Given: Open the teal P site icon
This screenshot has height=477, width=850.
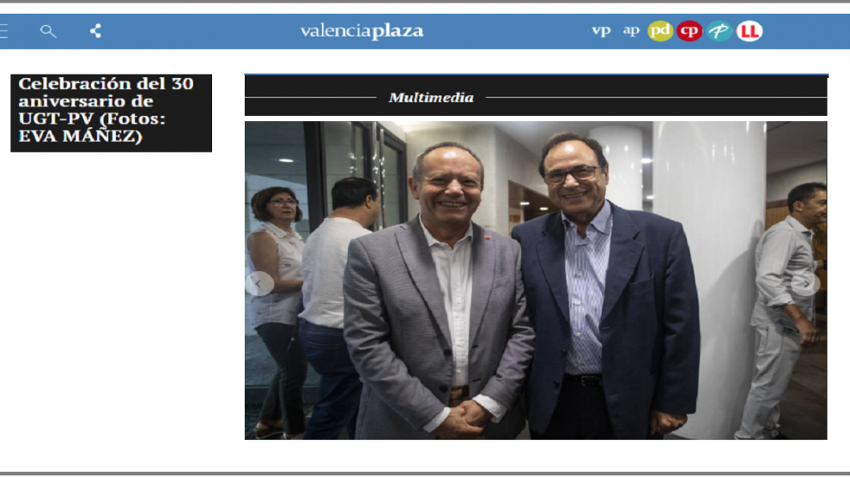Looking at the screenshot, I should tap(719, 31).
